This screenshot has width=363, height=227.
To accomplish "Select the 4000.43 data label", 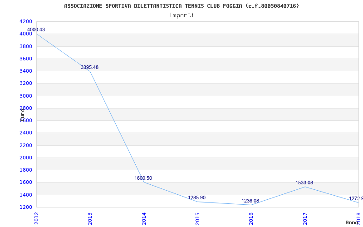I will (36, 30).
